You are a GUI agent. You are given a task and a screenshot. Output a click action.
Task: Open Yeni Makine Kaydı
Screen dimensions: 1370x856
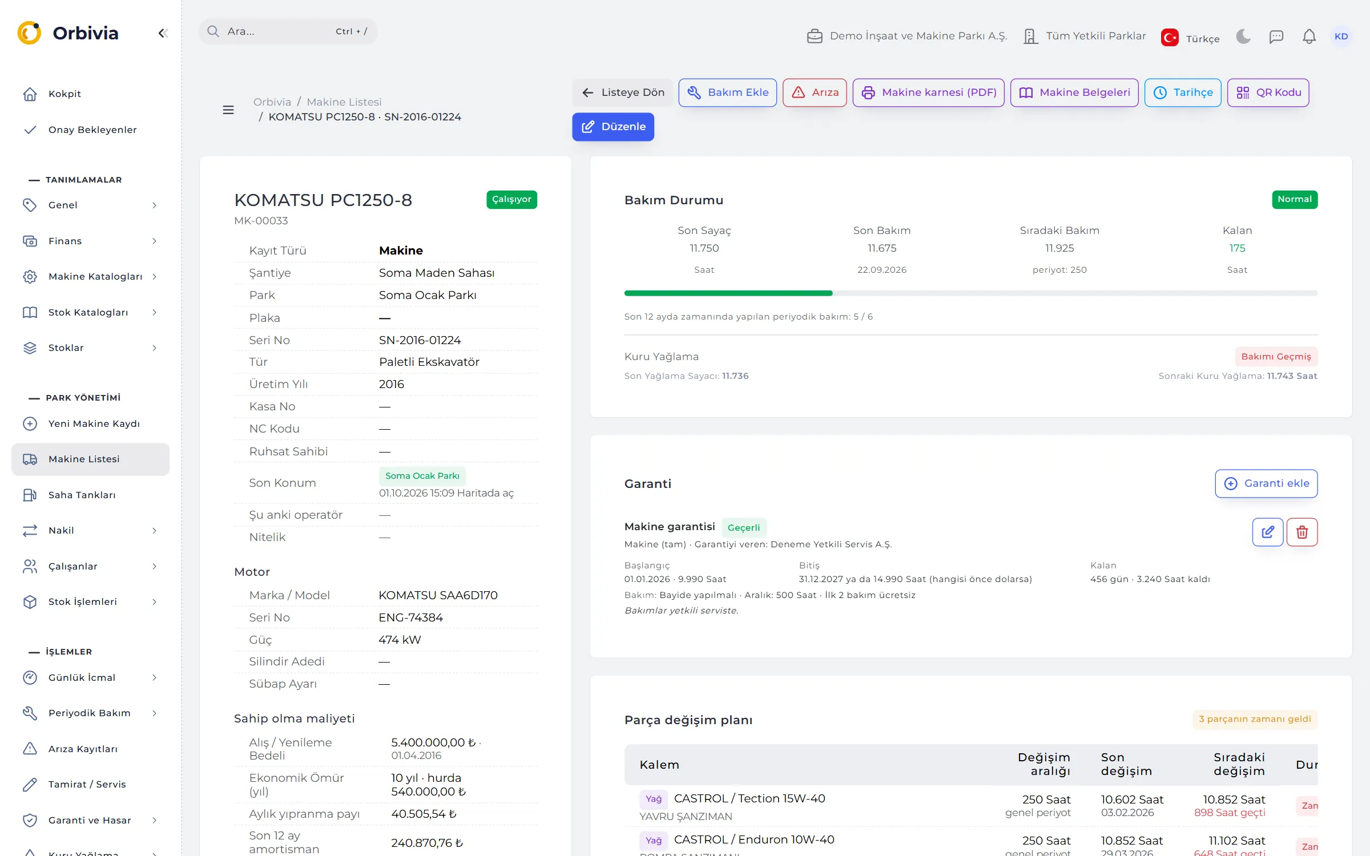tap(90, 423)
